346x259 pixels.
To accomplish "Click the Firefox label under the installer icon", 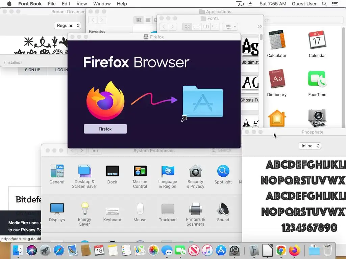I will pos(105,129).
